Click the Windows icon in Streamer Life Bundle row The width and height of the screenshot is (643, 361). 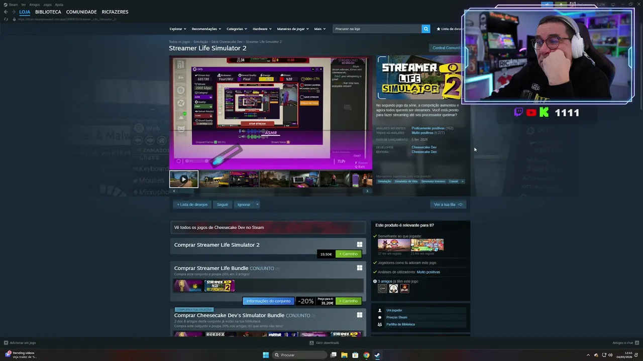click(359, 268)
